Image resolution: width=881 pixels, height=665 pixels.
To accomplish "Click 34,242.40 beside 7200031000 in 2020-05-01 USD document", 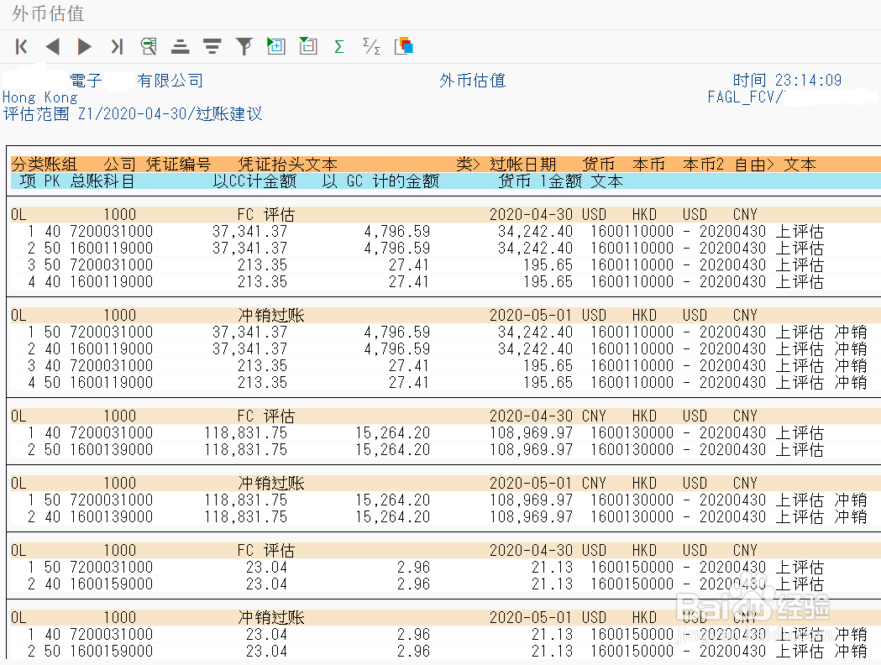I will coord(536,332).
